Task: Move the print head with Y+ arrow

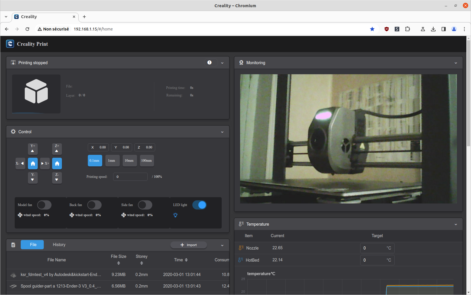Action: coord(33,149)
